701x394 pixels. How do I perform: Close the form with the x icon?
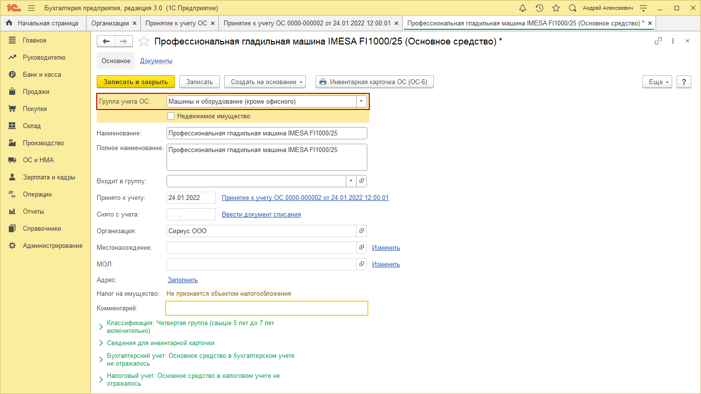pyautogui.click(x=687, y=41)
